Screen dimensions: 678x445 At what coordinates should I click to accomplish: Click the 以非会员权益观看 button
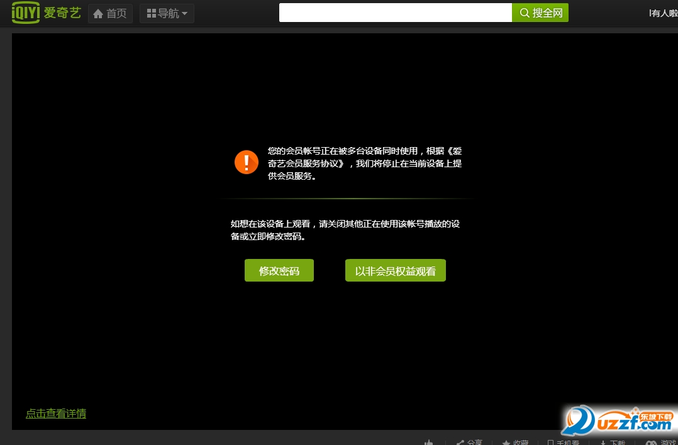click(395, 270)
